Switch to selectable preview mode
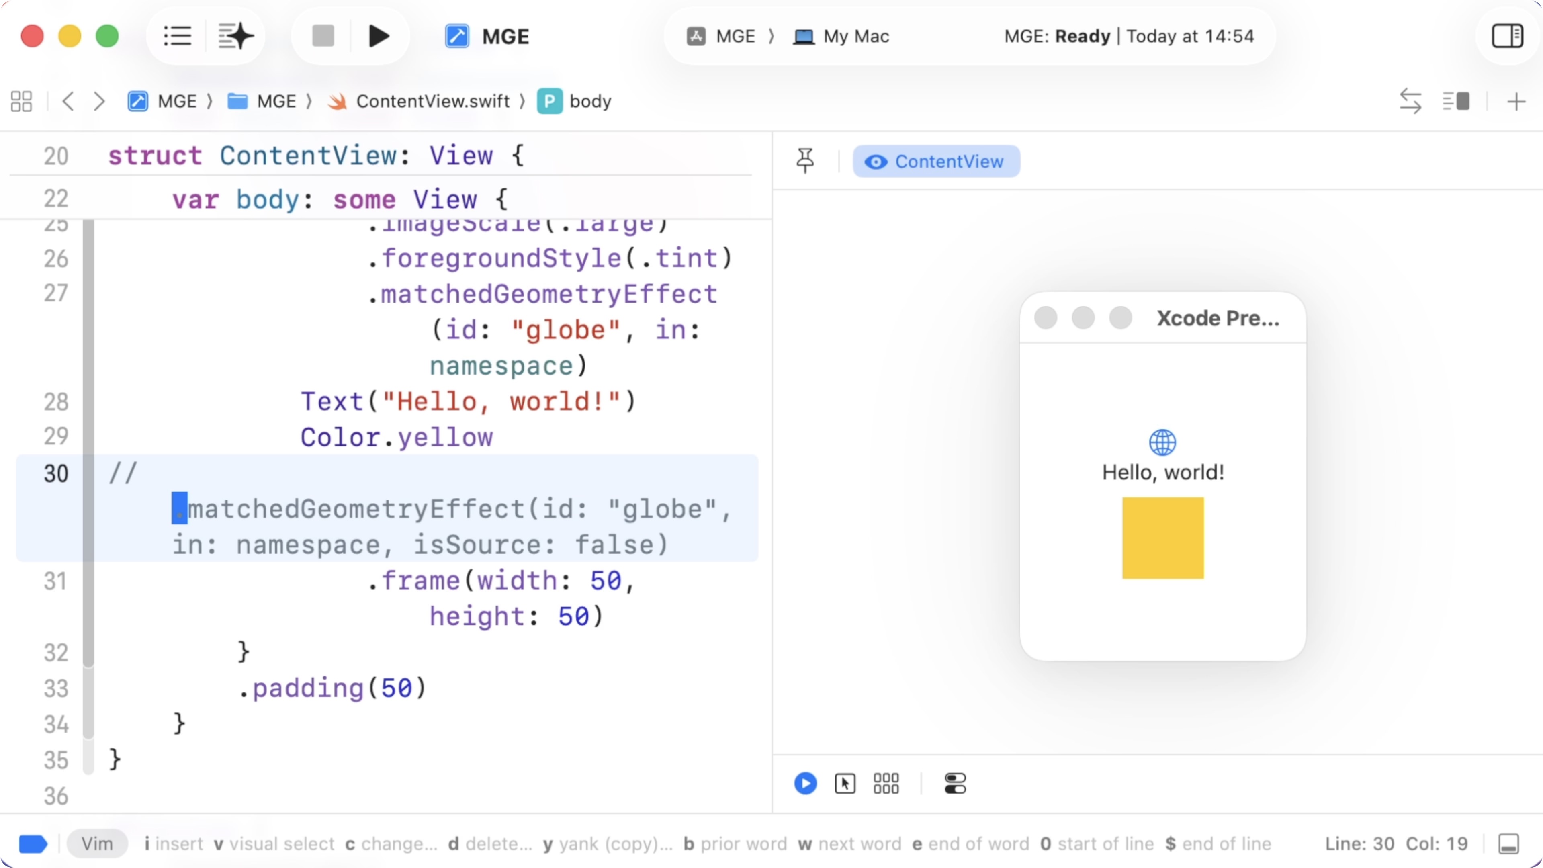This screenshot has height=868, width=1543. point(845,783)
